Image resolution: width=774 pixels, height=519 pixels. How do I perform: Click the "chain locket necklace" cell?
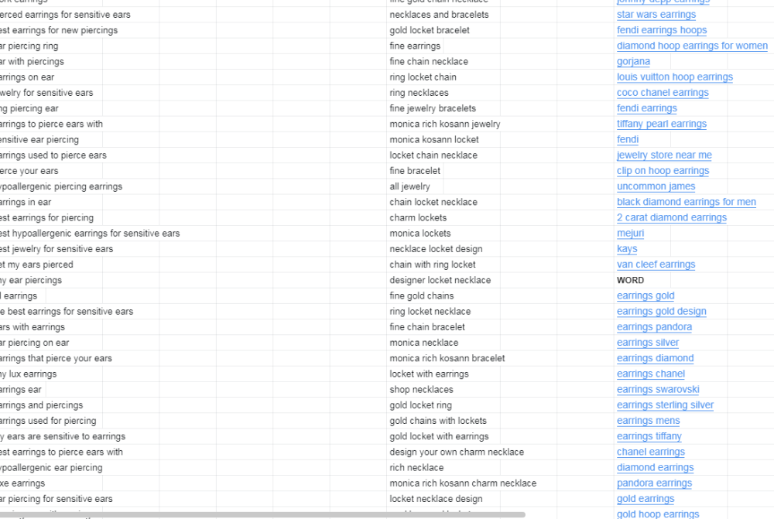coord(433,203)
